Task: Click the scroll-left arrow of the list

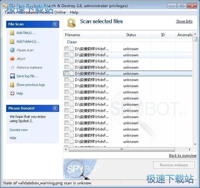Action: click(x=66, y=149)
